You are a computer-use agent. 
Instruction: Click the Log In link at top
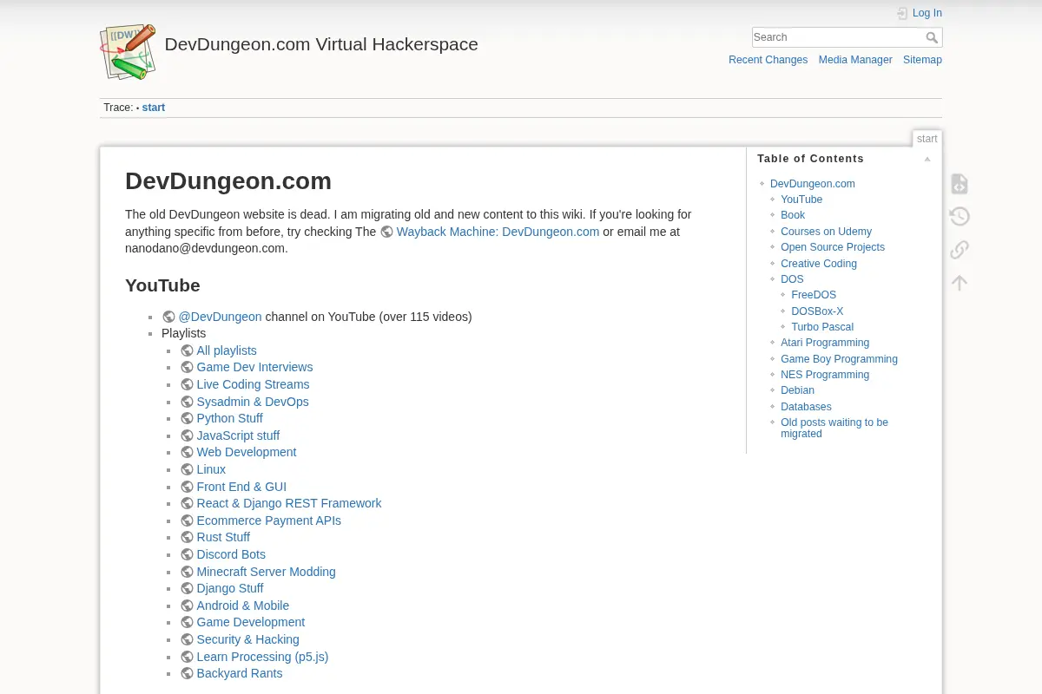click(927, 13)
